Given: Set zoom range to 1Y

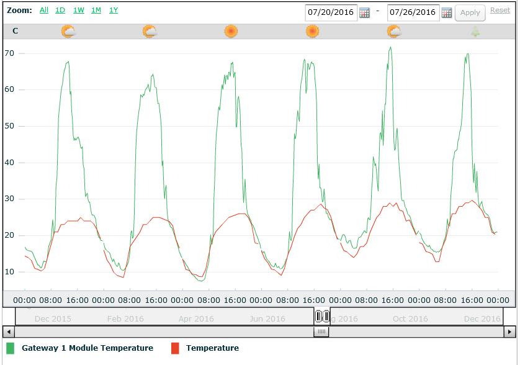Looking at the screenshot, I should [114, 11].
